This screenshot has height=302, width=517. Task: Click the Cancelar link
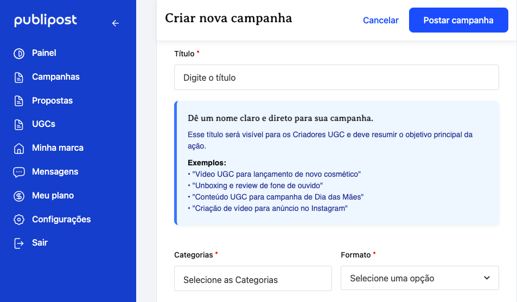pyautogui.click(x=380, y=21)
